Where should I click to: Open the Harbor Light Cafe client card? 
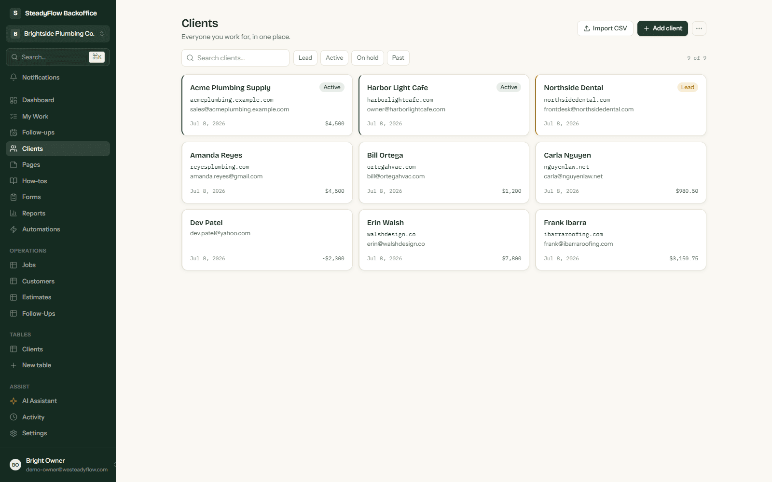pos(444,105)
